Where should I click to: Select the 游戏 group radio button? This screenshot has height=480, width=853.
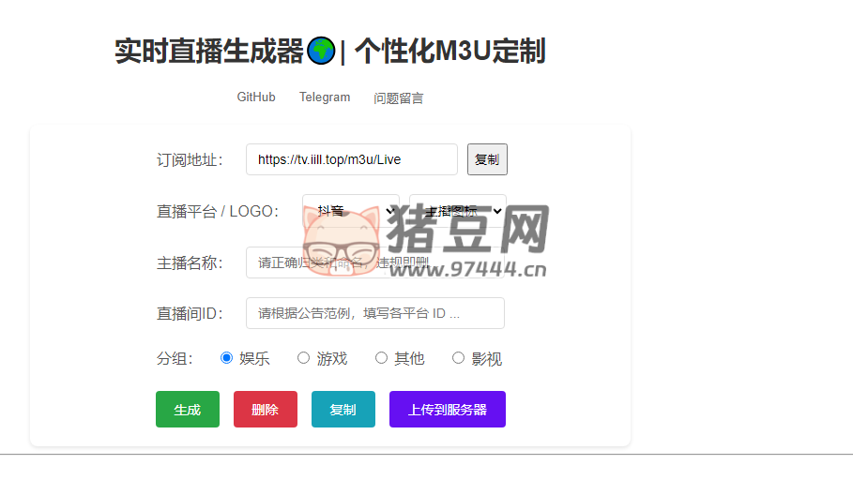303,358
